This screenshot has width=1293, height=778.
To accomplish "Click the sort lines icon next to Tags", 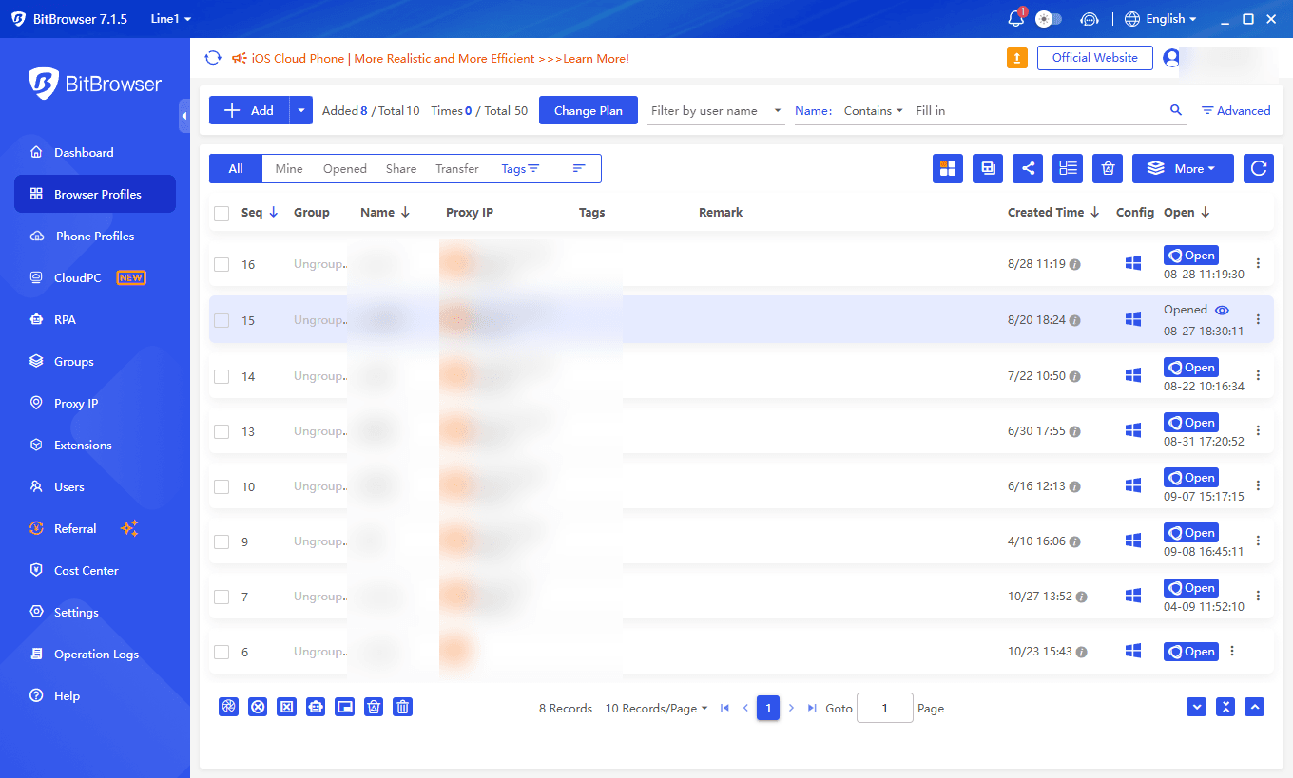I will coord(579,168).
